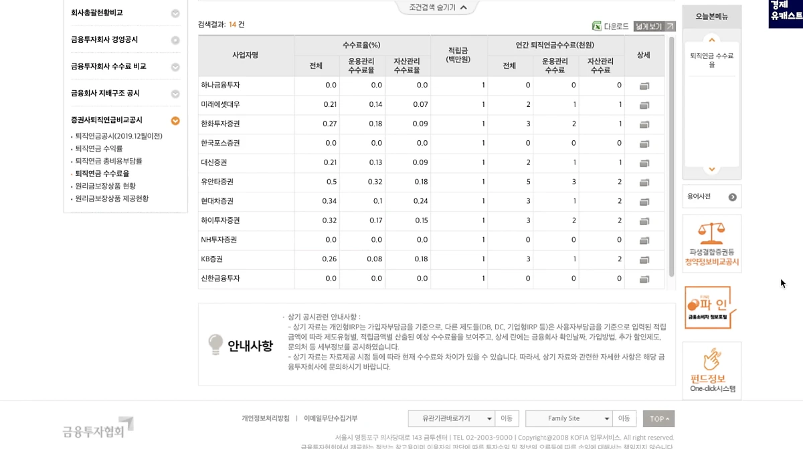The image size is (803, 449).
Task: Open detail icon for 하나금융투자 row
Action: [x=644, y=86]
